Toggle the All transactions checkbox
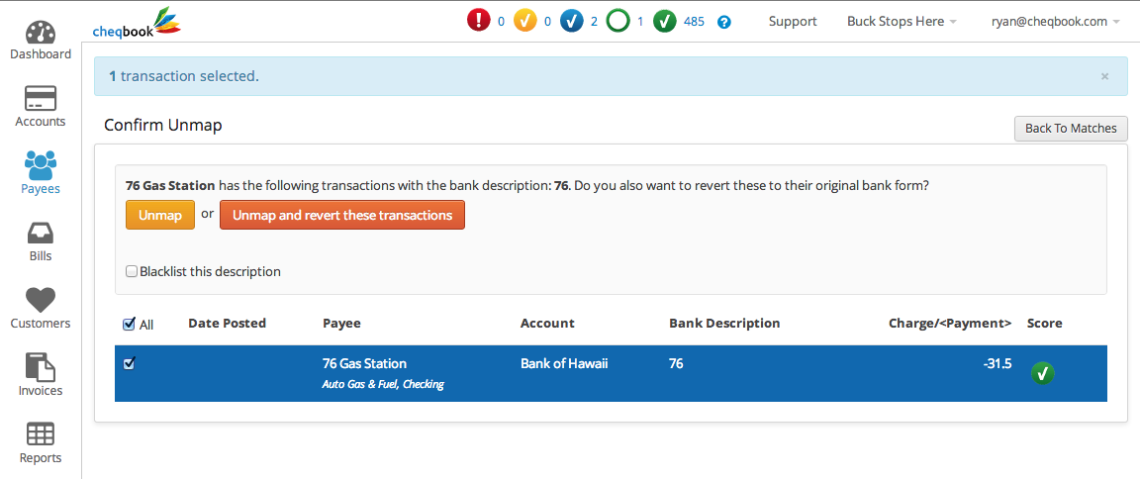 [x=129, y=324]
